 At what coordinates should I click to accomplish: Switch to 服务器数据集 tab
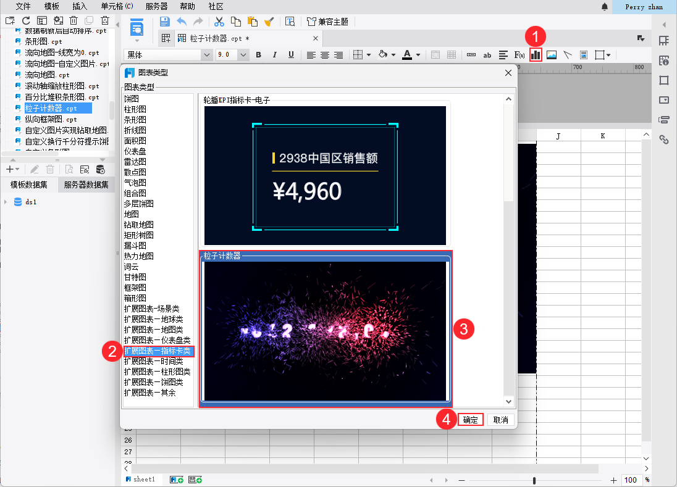pos(86,185)
